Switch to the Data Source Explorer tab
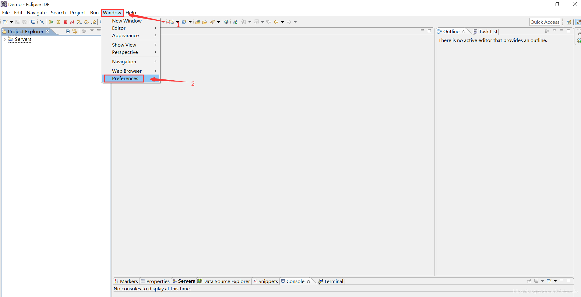The height and width of the screenshot is (297, 581). coord(224,281)
